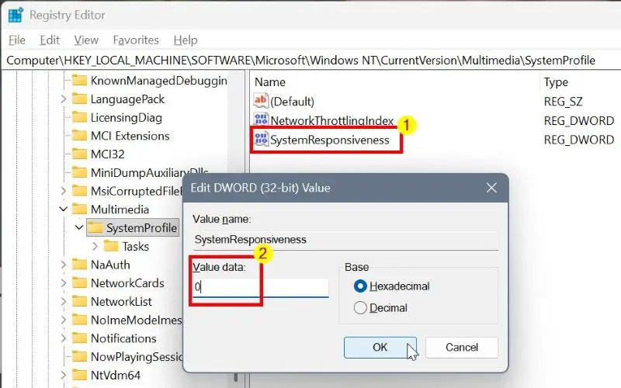
Task: Select the SystemProfile key label
Action: 141,228
